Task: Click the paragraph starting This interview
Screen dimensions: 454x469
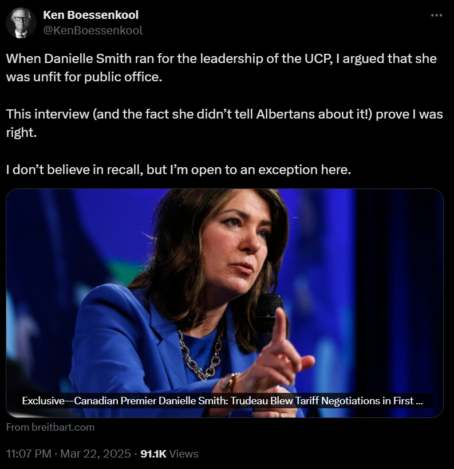Action: (x=224, y=123)
